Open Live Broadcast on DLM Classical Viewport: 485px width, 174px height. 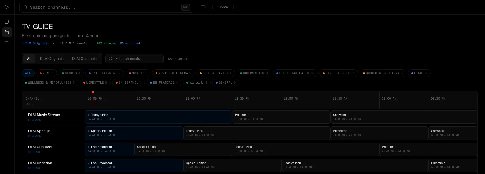pos(110,149)
